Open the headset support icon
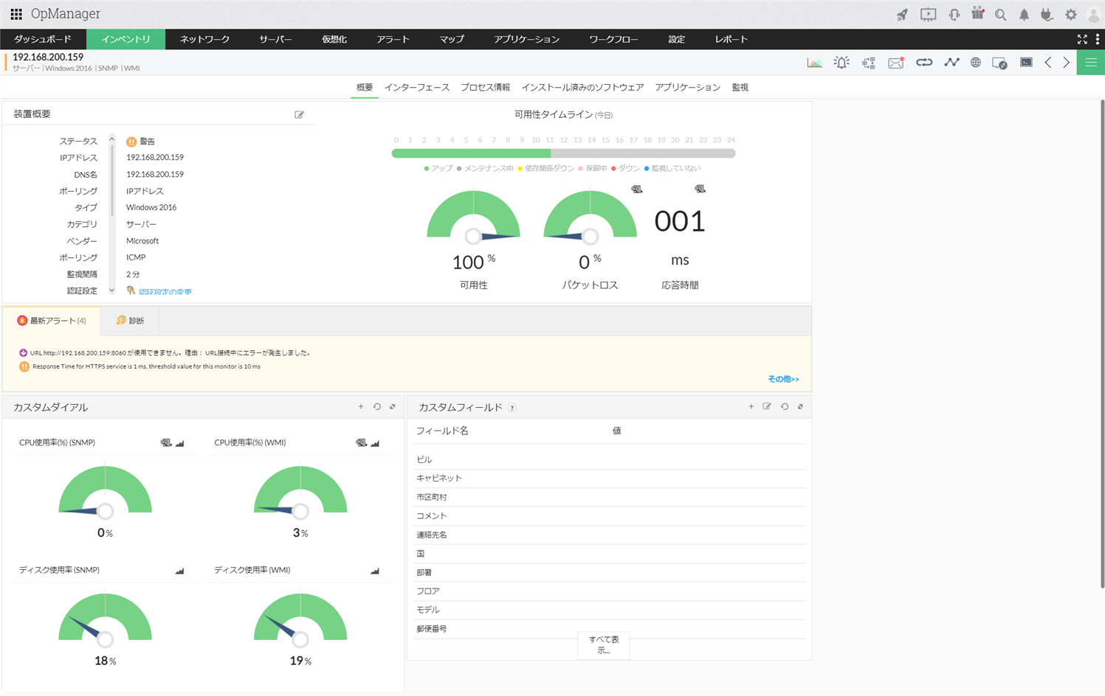 [x=954, y=15]
